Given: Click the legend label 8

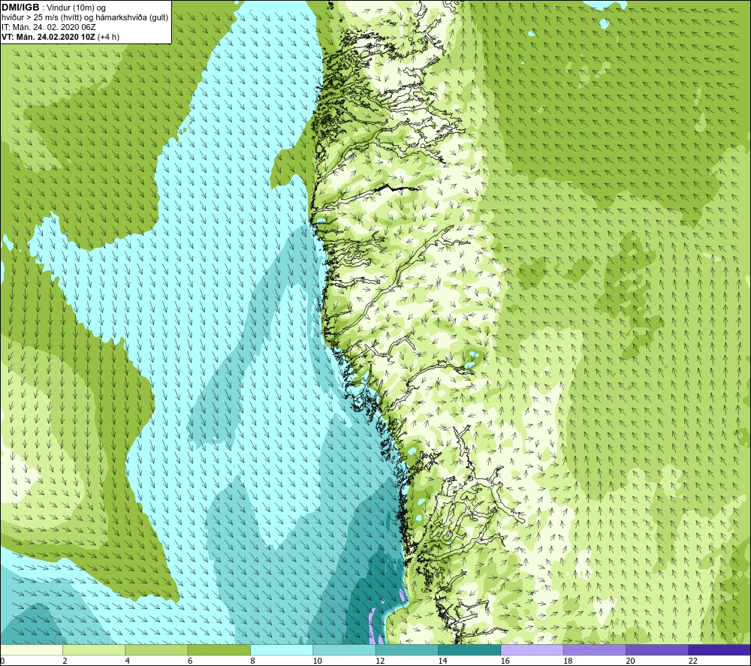Looking at the screenshot, I should 252,661.
